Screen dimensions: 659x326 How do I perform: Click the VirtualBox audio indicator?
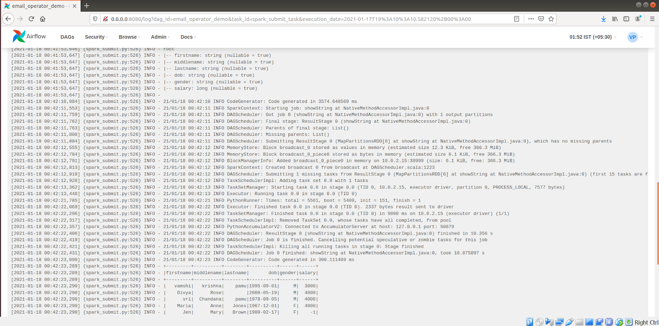(x=549, y=322)
